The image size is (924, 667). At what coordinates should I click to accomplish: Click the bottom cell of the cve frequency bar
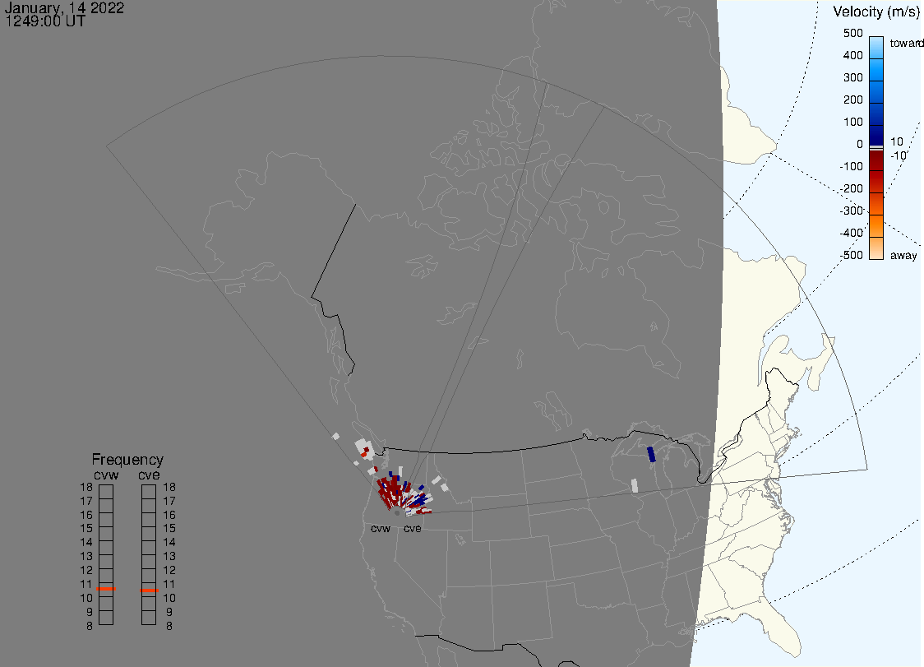[x=149, y=618]
